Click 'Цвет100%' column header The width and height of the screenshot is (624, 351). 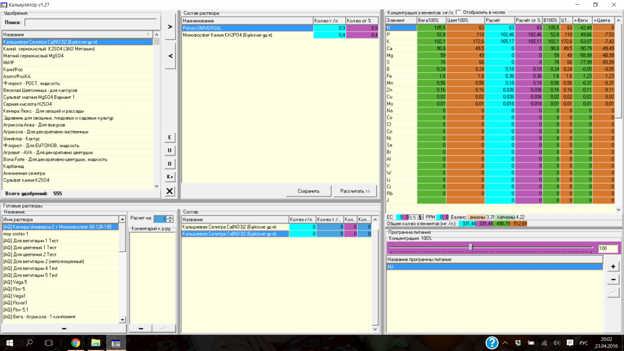(465, 20)
